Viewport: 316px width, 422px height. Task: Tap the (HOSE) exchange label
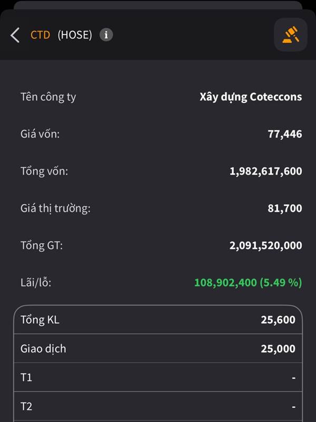75,35
